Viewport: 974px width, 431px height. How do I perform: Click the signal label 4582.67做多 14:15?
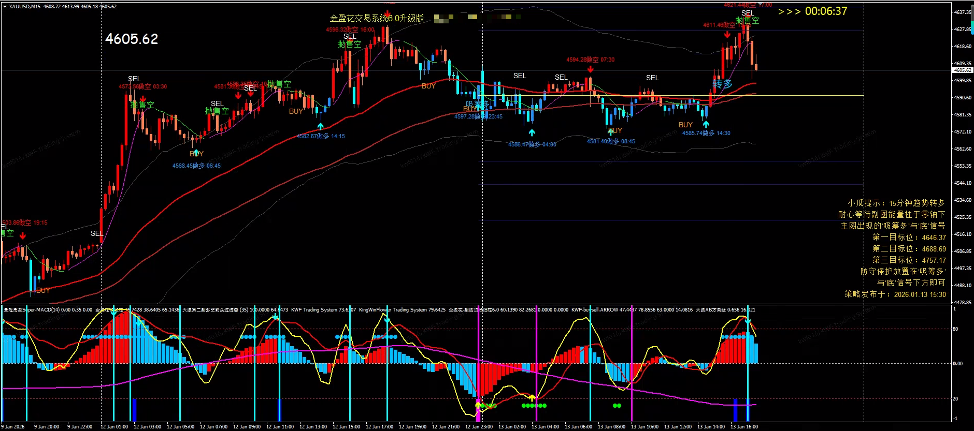click(321, 137)
